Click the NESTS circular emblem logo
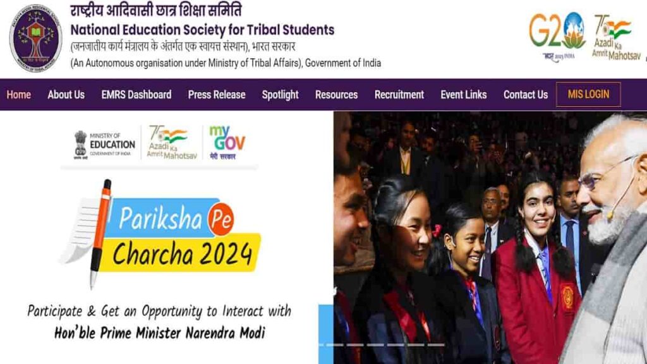Image resolution: width=647 pixels, height=364 pixels. coord(36,38)
